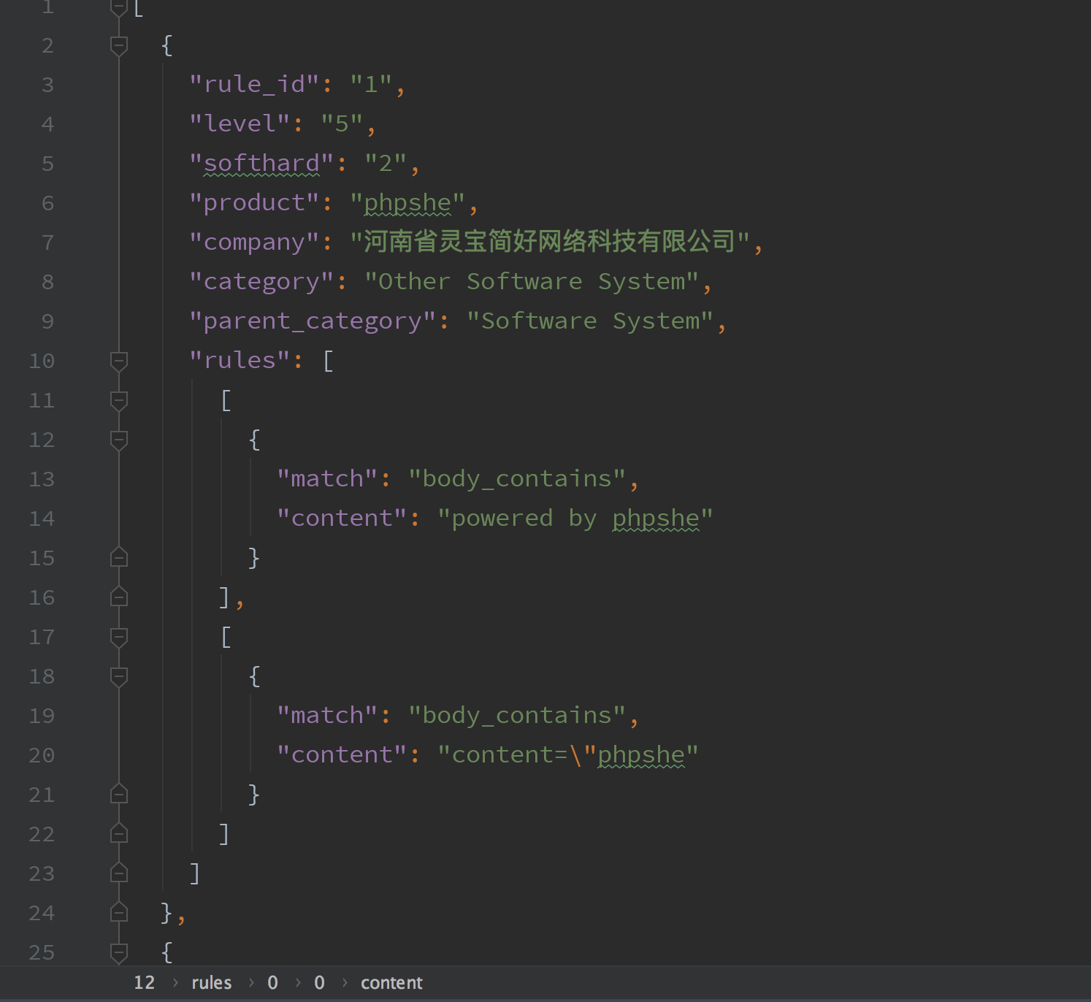The height and width of the screenshot is (1002, 1091).
Task: Collapse the object fold on line 25
Action: [119, 953]
